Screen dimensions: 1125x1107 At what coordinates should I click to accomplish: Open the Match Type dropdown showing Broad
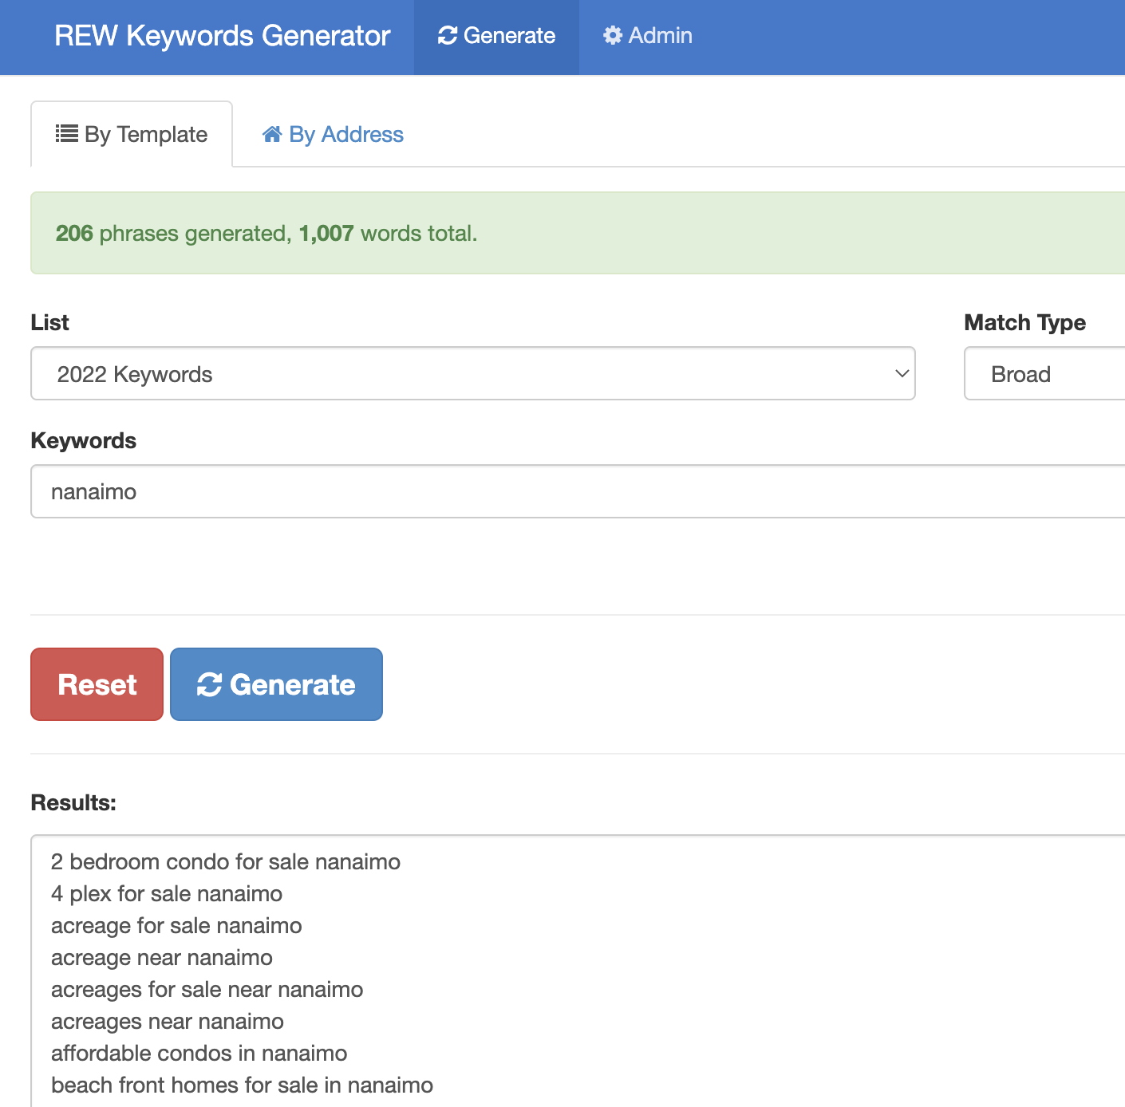1045,374
